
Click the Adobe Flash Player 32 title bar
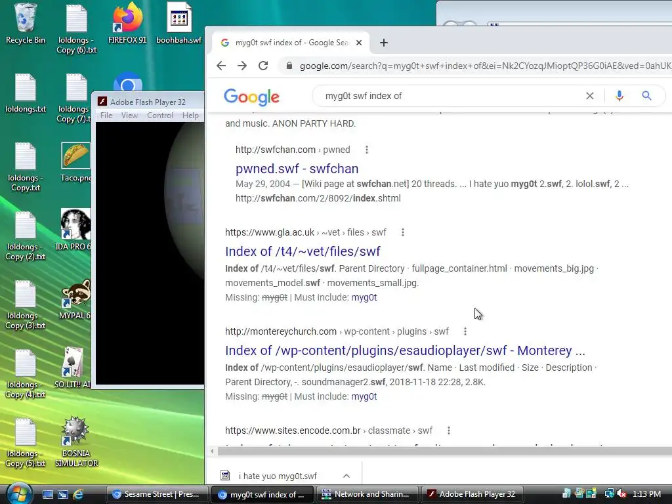(148, 102)
